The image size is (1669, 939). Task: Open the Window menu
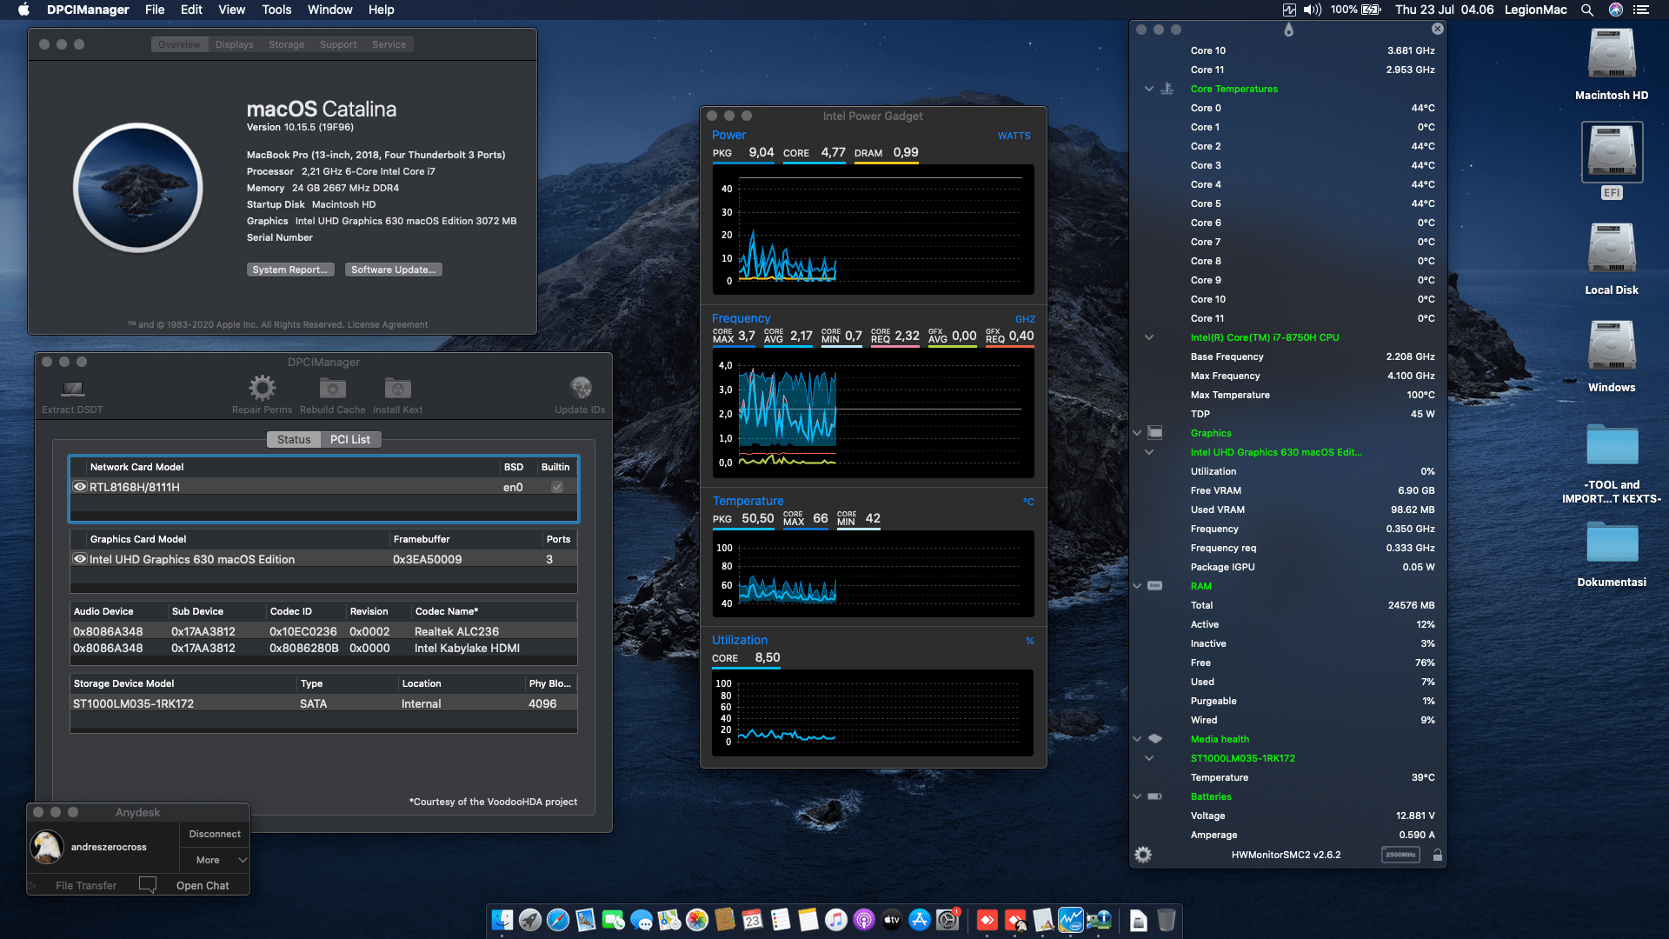coord(329,10)
